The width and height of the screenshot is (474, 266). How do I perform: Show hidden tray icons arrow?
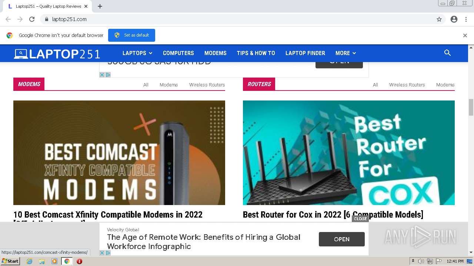[413, 261]
